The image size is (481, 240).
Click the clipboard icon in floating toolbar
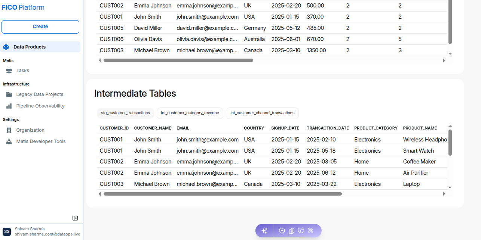[x=292, y=231]
